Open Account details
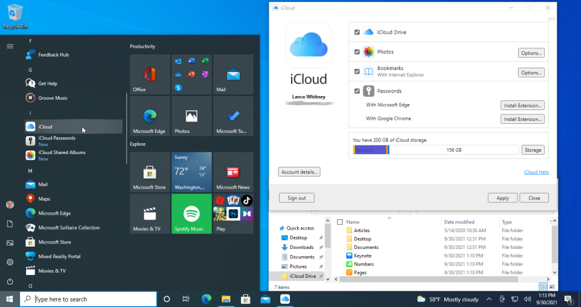The height and width of the screenshot is (307, 581). click(299, 172)
